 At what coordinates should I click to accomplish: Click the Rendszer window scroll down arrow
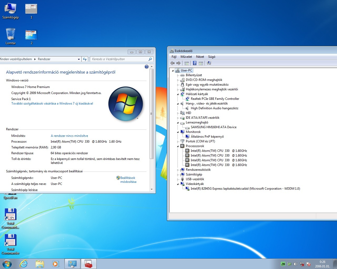coord(151,189)
